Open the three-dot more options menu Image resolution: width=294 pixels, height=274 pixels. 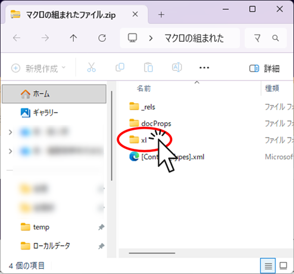click(x=204, y=68)
